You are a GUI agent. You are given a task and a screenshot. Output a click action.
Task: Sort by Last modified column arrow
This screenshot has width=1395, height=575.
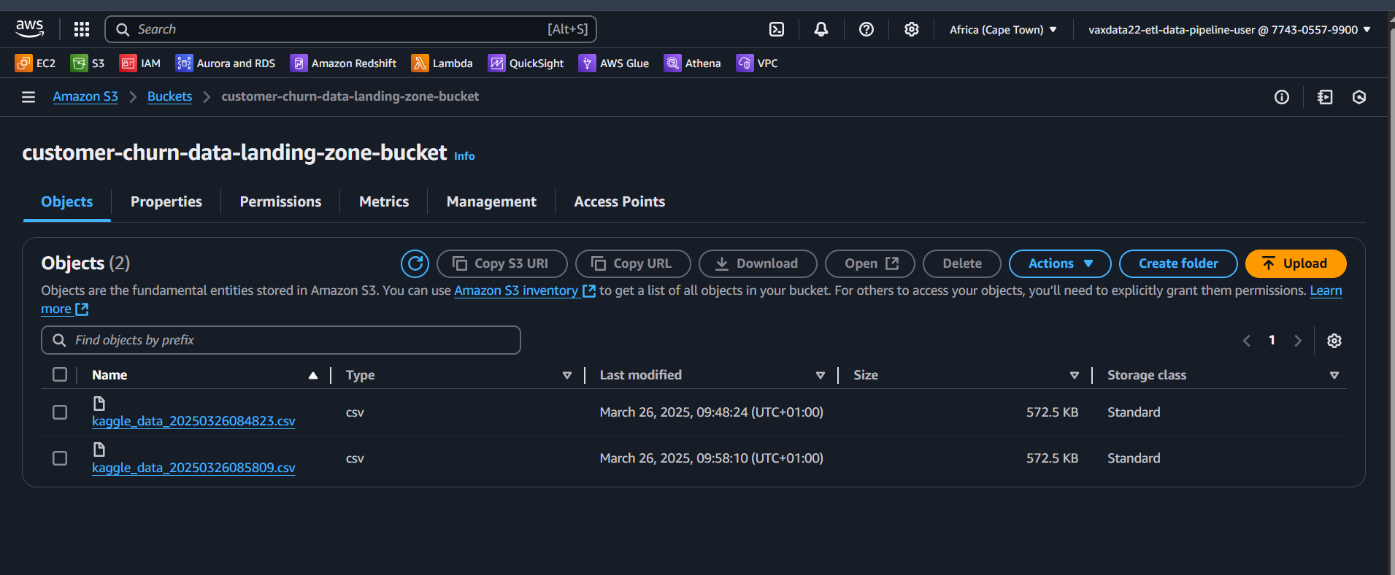821,375
